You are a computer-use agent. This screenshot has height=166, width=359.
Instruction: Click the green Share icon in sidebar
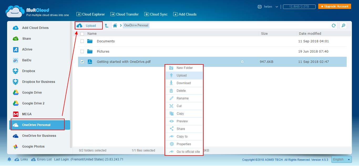click(x=16, y=39)
